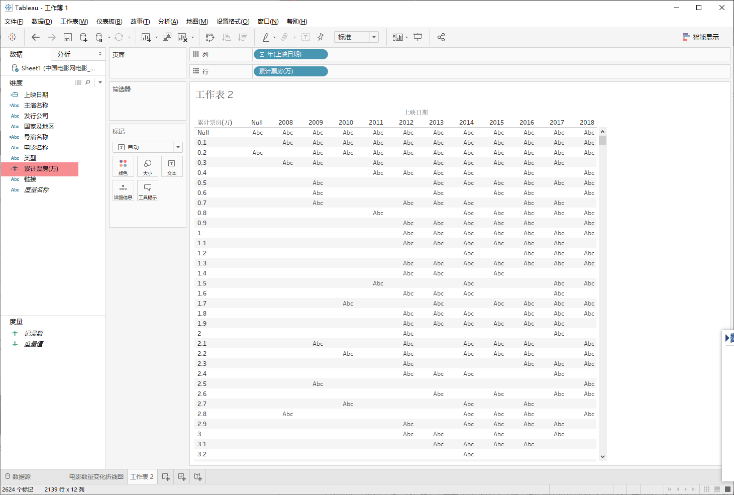
Task: Open dimensions pane menu arrow
Action: (x=100, y=82)
